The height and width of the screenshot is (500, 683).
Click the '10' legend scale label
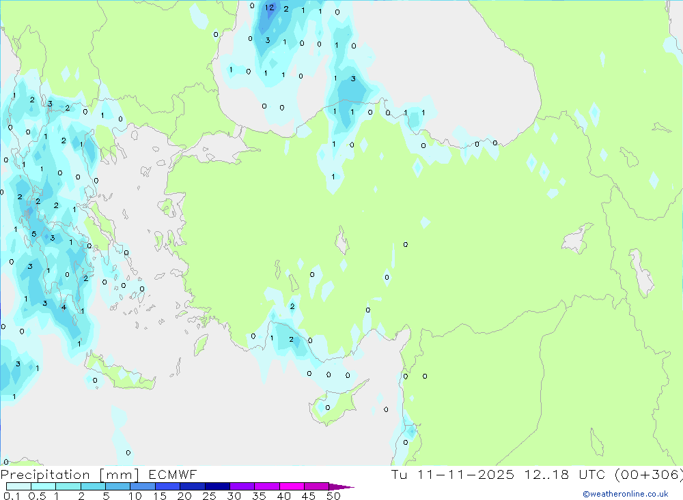coord(135,496)
